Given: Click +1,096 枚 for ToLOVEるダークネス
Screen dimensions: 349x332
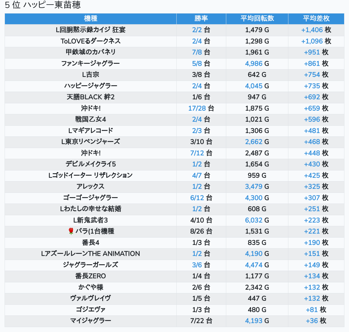Looking at the screenshot, I should (312, 41).
